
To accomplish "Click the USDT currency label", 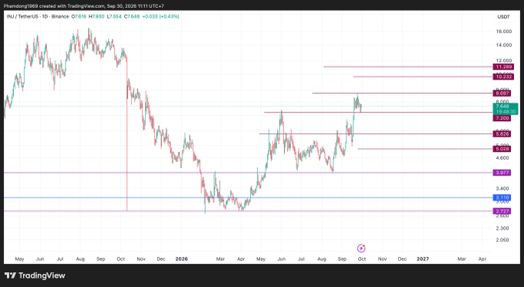I will [x=504, y=17].
